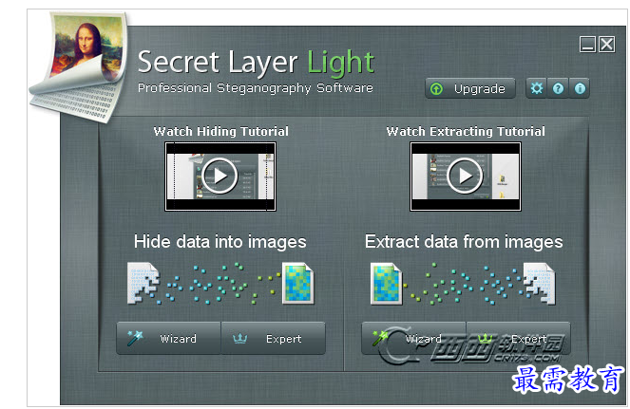Click the colorful image file icon under Hide data
630x409 pixels.
coord(297,283)
